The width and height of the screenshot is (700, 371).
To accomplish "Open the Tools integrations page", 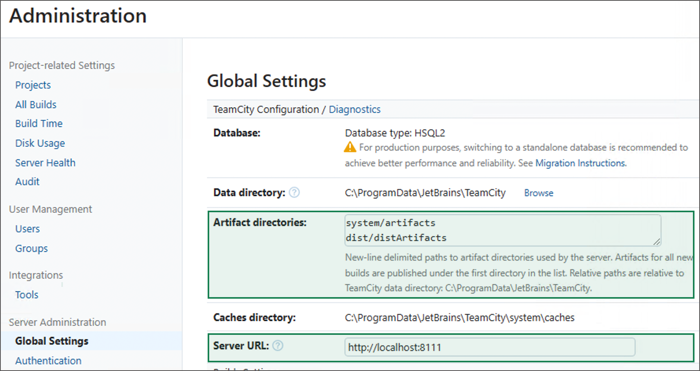I will coord(26,294).
